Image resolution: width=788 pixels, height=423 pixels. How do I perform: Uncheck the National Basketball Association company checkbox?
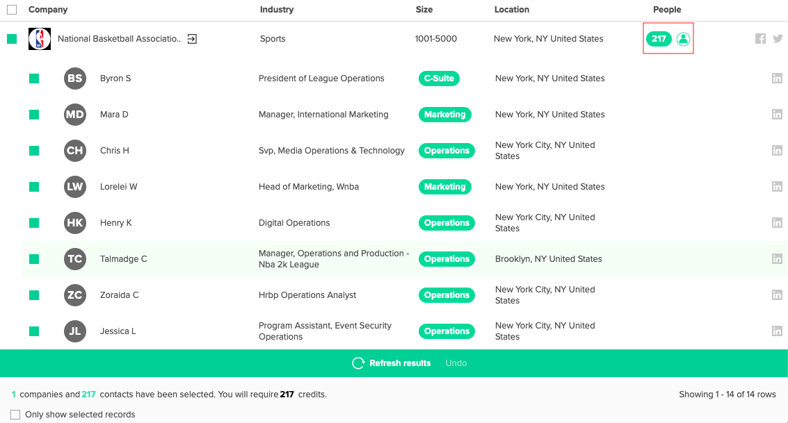[12, 39]
